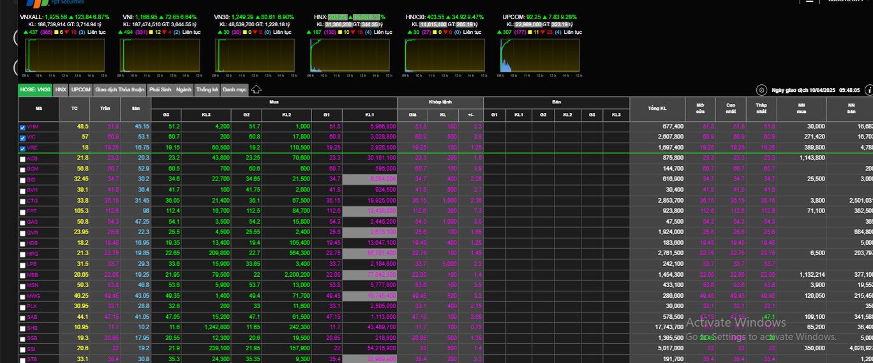Image resolution: width=873 pixels, height=363 pixels.
Task: Click the MWG stock symbol link
Action: click(33, 297)
